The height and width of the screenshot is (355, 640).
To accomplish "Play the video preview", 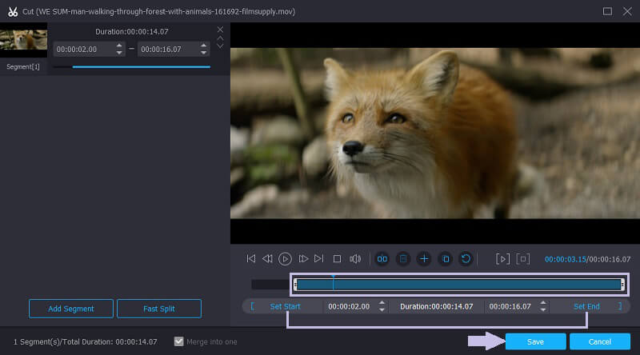I will 285,259.
